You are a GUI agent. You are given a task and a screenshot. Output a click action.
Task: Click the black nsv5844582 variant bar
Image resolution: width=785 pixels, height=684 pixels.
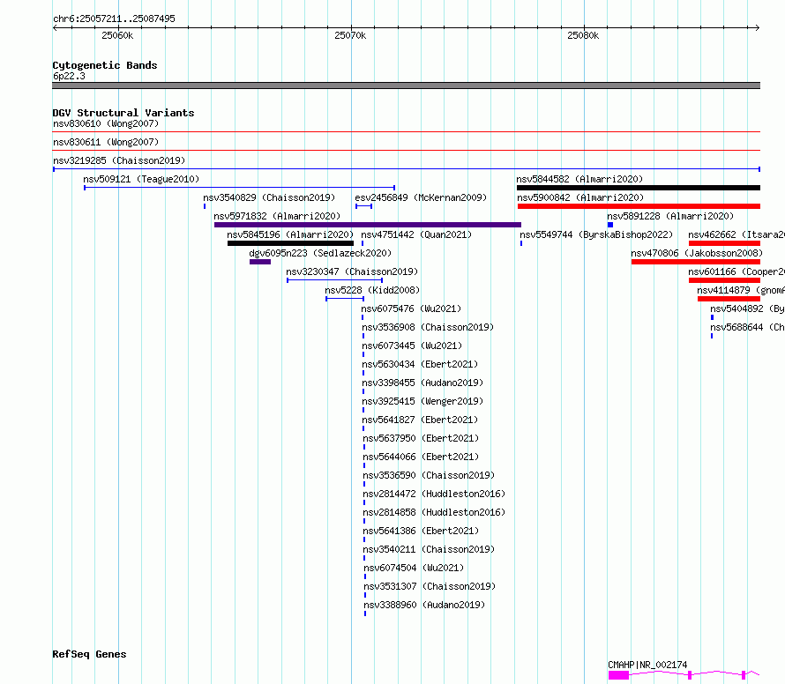639,188
